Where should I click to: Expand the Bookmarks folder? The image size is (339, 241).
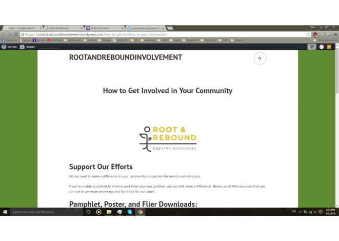pyautogui.click(x=72, y=40)
